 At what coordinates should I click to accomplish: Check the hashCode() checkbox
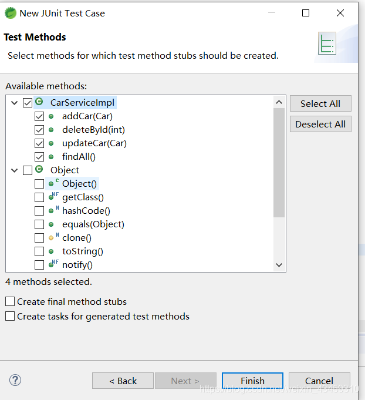(39, 211)
